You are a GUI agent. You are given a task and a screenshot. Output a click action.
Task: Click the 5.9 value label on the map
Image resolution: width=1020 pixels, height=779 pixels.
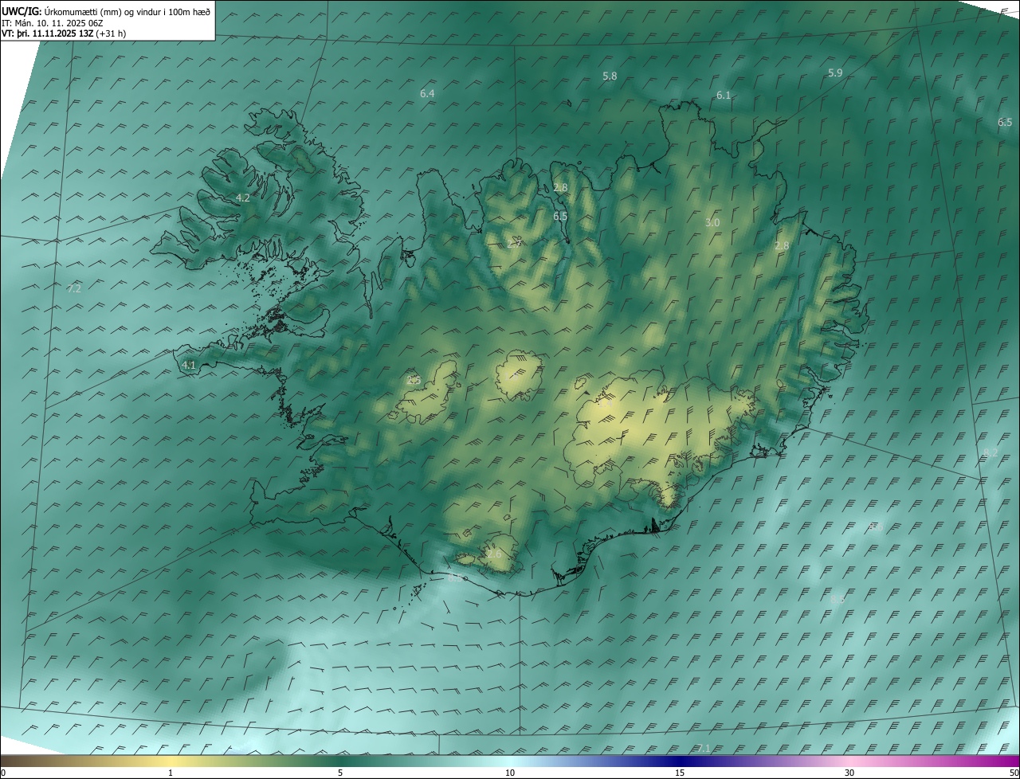point(835,73)
